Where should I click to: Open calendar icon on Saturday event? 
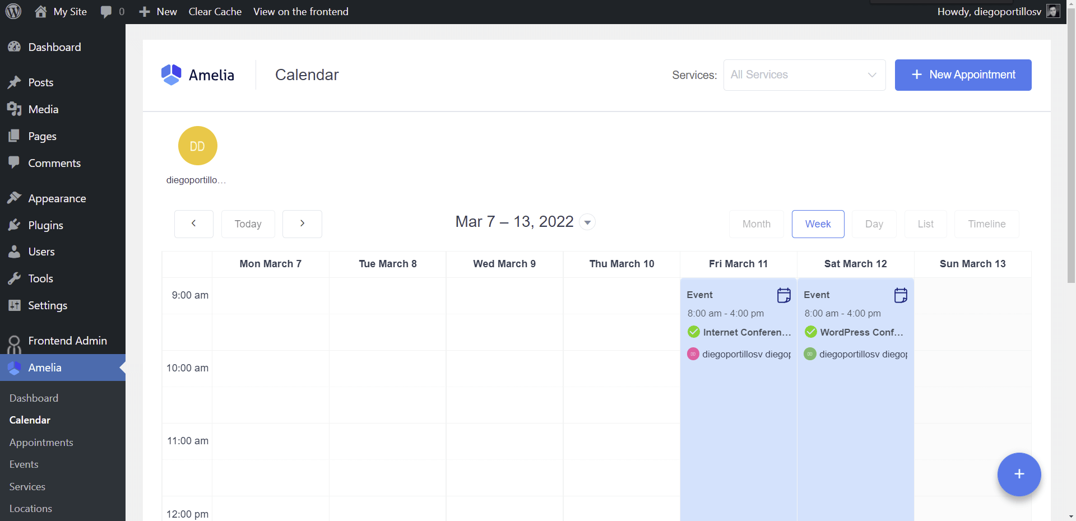[901, 295]
